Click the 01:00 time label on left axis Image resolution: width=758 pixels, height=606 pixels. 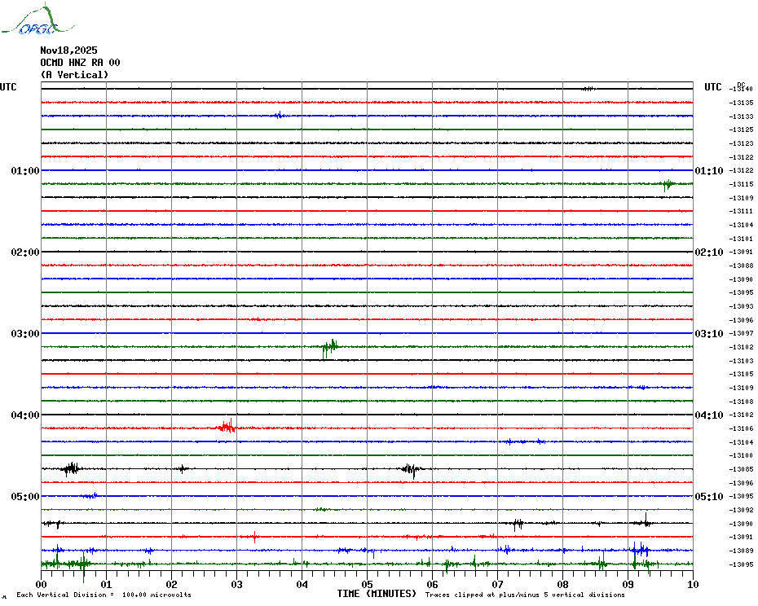[25, 171]
